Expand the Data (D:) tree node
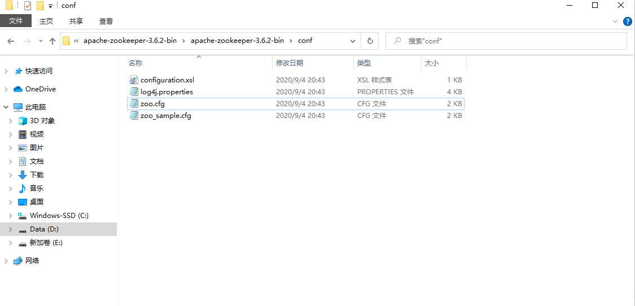Viewport: 635px width, 306px height. tap(11, 229)
